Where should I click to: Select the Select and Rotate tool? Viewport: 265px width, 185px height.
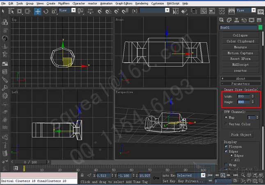(x=46, y=11)
